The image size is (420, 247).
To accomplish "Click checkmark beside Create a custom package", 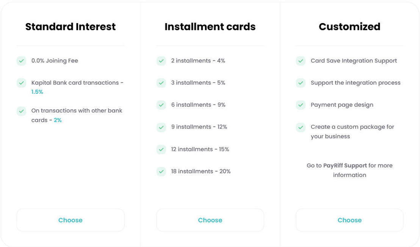I will click(x=301, y=127).
